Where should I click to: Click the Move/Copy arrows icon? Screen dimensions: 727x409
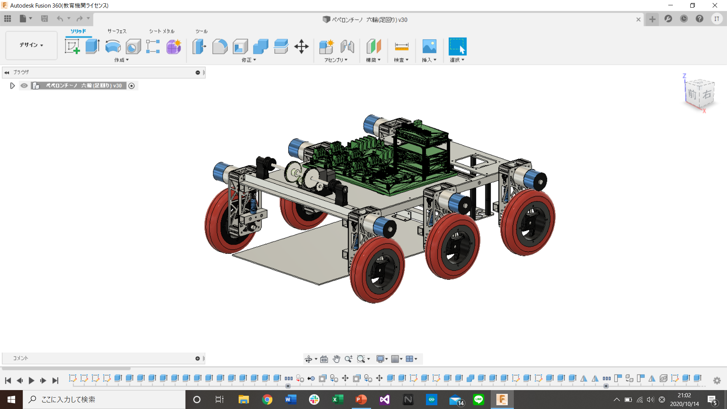coord(301,47)
